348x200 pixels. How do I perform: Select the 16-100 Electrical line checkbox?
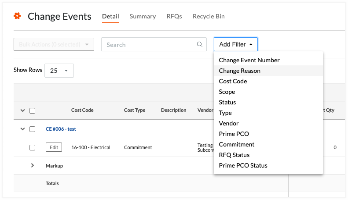pyautogui.click(x=32, y=147)
